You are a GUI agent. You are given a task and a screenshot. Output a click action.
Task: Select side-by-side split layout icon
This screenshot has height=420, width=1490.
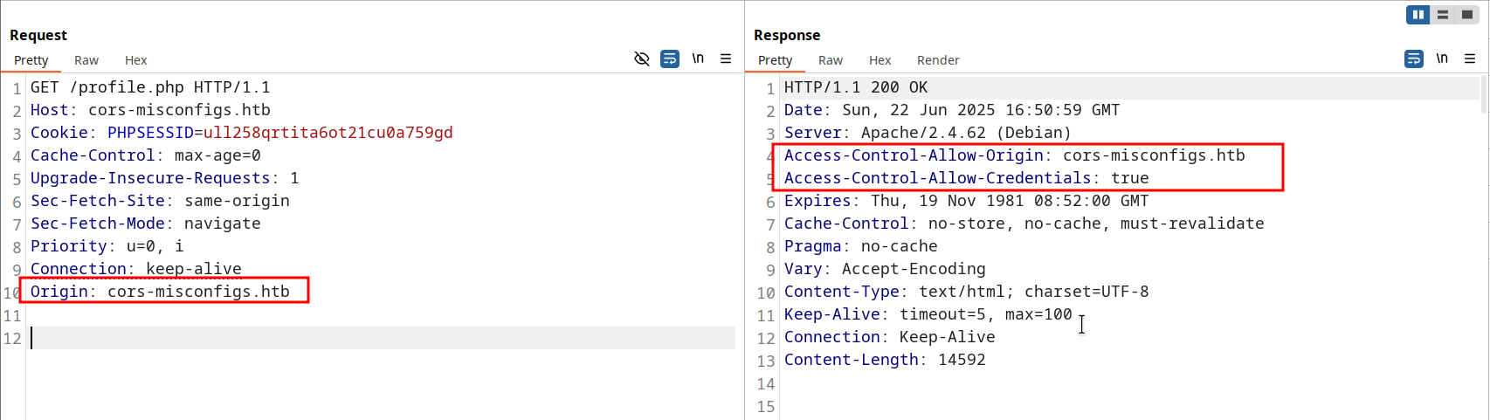click(1418, 15)
